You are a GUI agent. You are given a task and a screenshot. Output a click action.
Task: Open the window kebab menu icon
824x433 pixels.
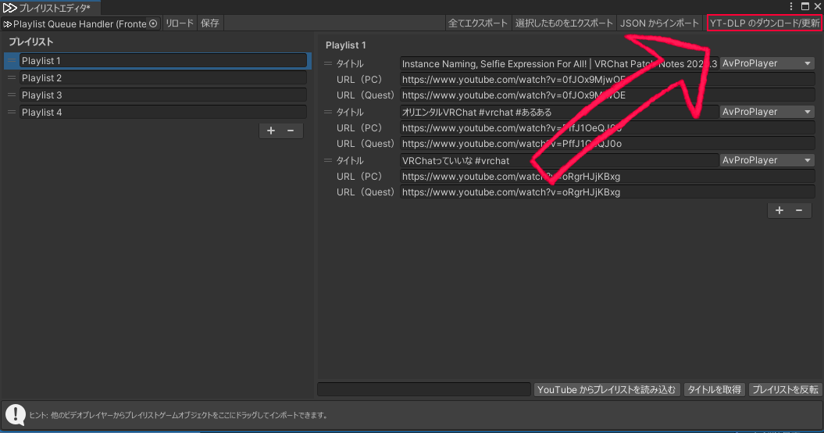pos(791,6)
